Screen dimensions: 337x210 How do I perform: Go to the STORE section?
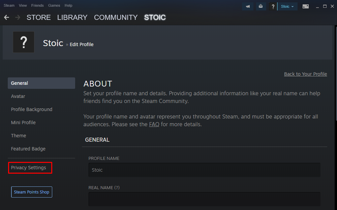coord(39,17)
